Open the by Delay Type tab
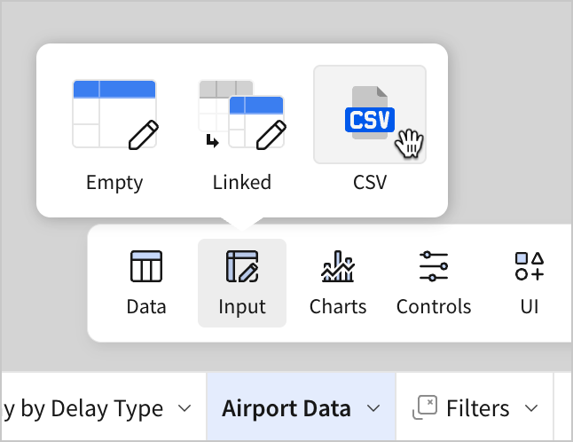573x442 pixels. [x=84, y=408]
